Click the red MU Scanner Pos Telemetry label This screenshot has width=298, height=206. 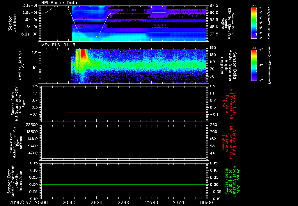pyautogui.click(x=228, y=143)
